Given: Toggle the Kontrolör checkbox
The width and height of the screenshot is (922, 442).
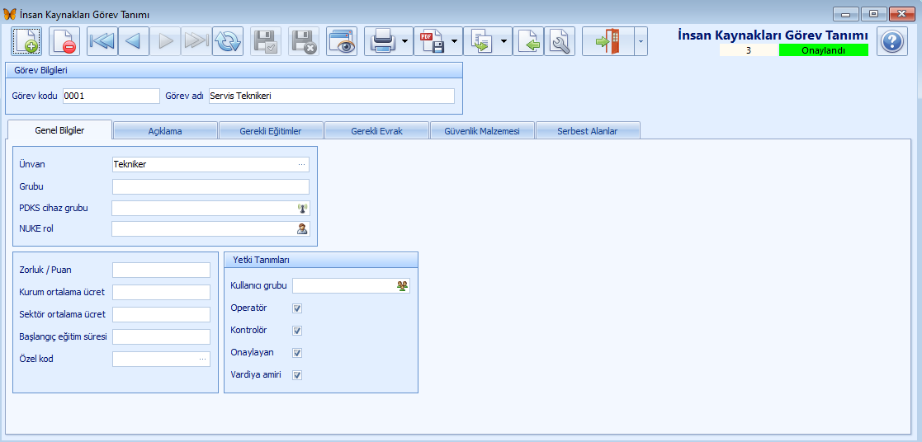Looking at the screenshot, I should coord(297,331).
